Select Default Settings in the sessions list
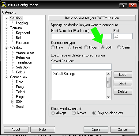 tap(64, 74)
